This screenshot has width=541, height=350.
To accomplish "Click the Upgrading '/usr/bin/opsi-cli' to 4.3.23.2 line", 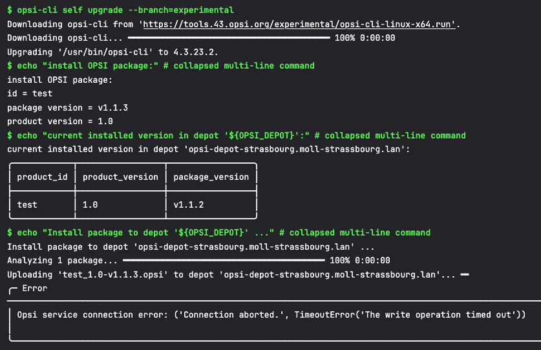I will [x=112, y=52].
